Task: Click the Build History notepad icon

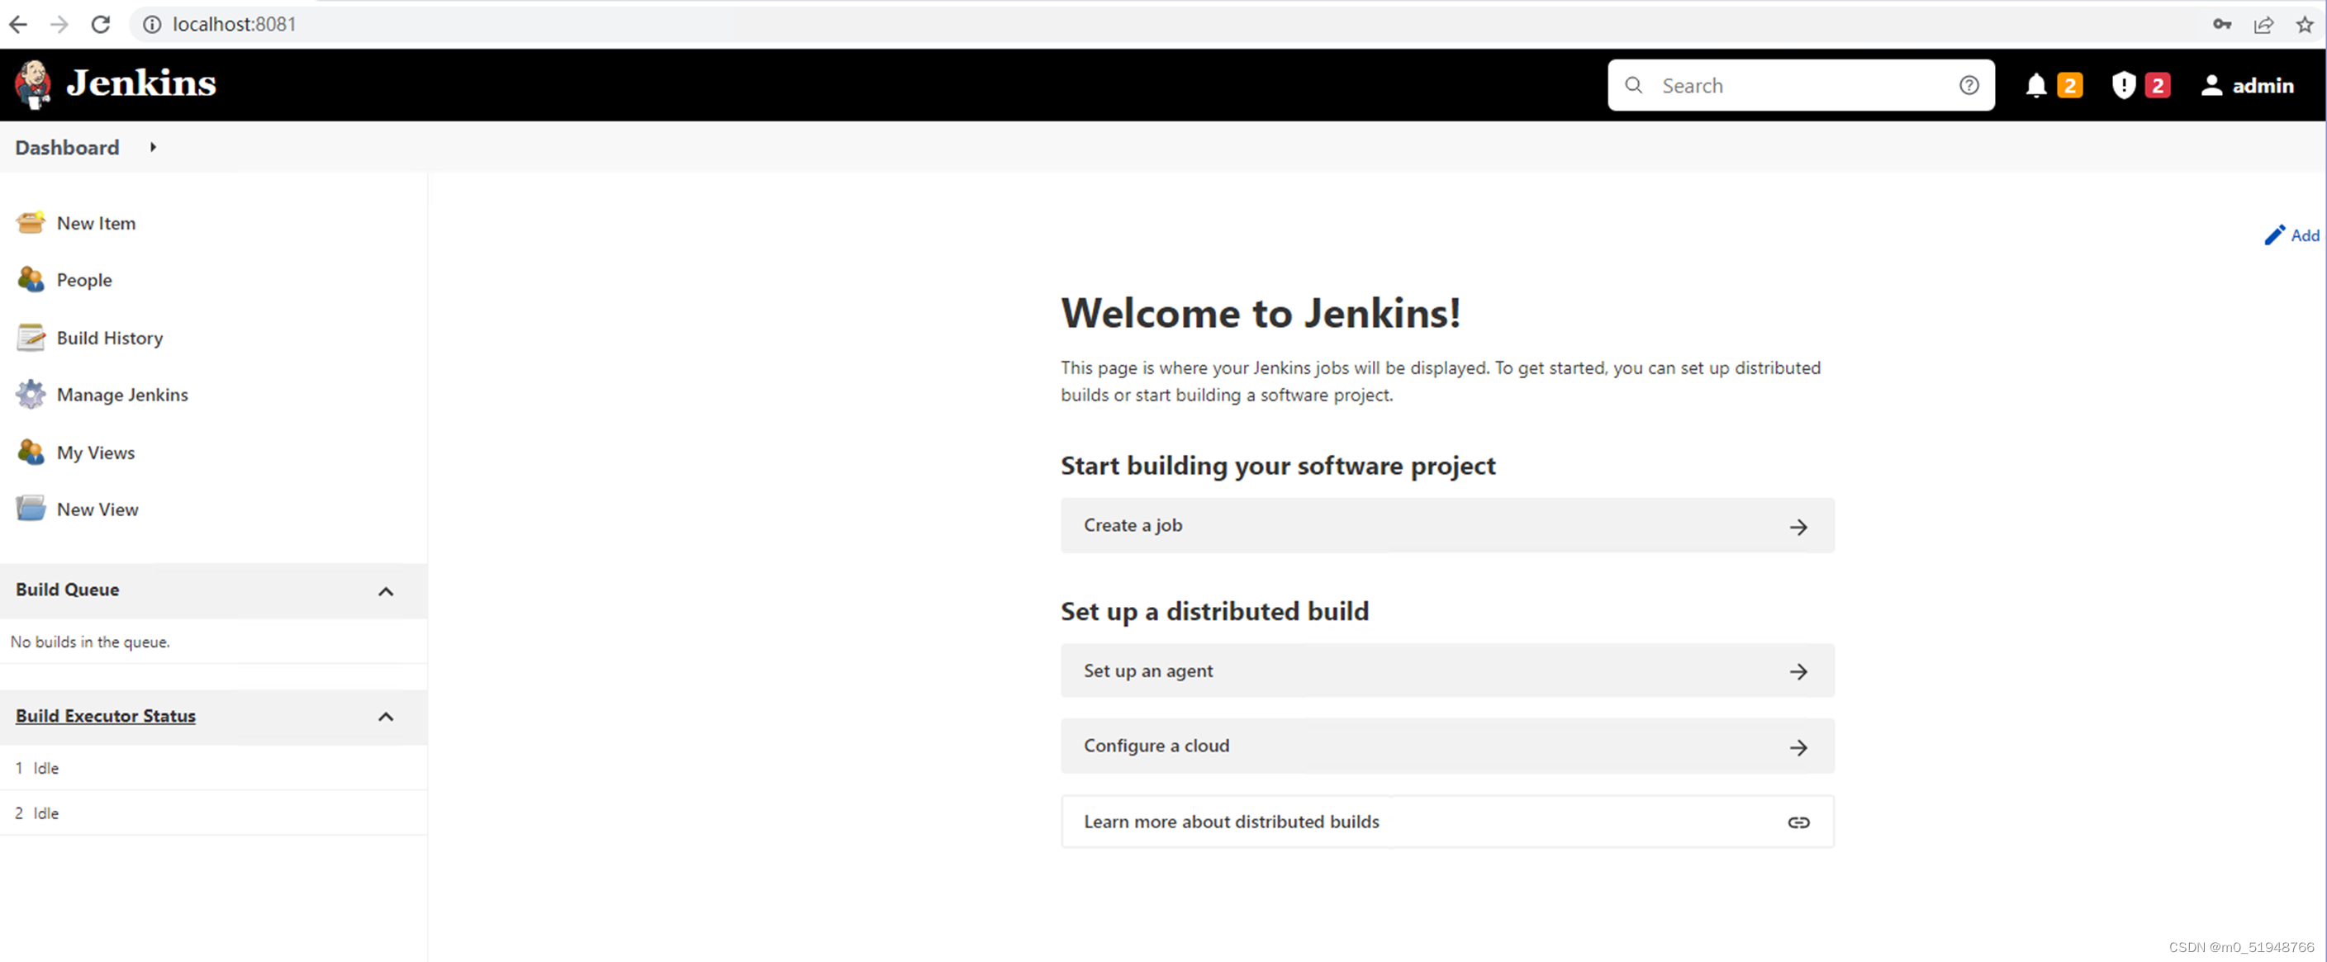Action: (31, 338)
